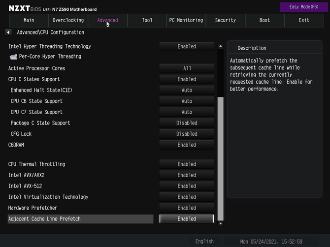The height and width of the screenshot is (247, 330).
Task: Select Per-Core Hyper Threading submenu entry
Action: pos(50,57)
